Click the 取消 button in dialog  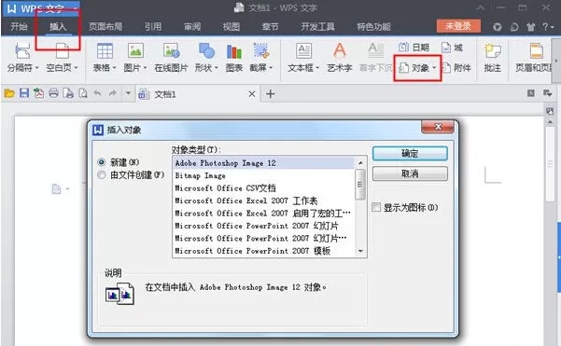tap(410, 173)
